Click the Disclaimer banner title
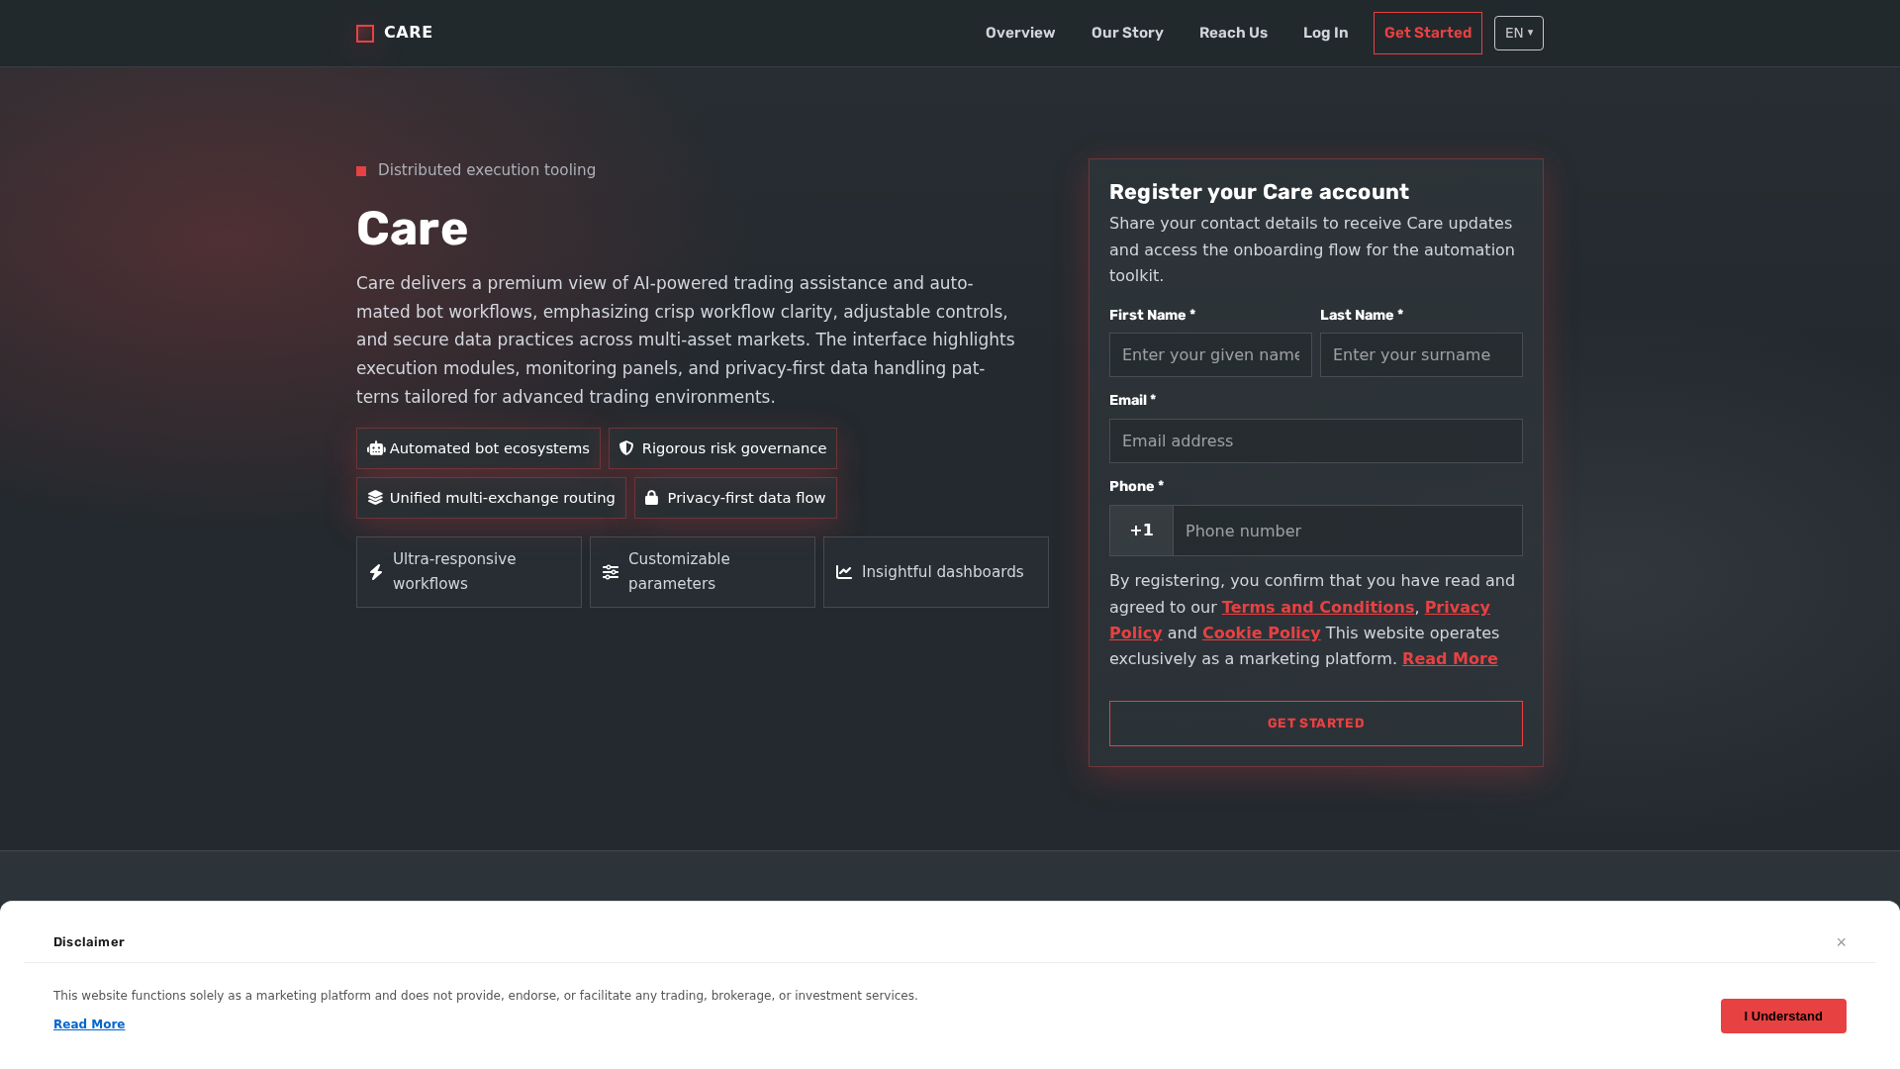1900x1069 pixels. pos(89,942)
